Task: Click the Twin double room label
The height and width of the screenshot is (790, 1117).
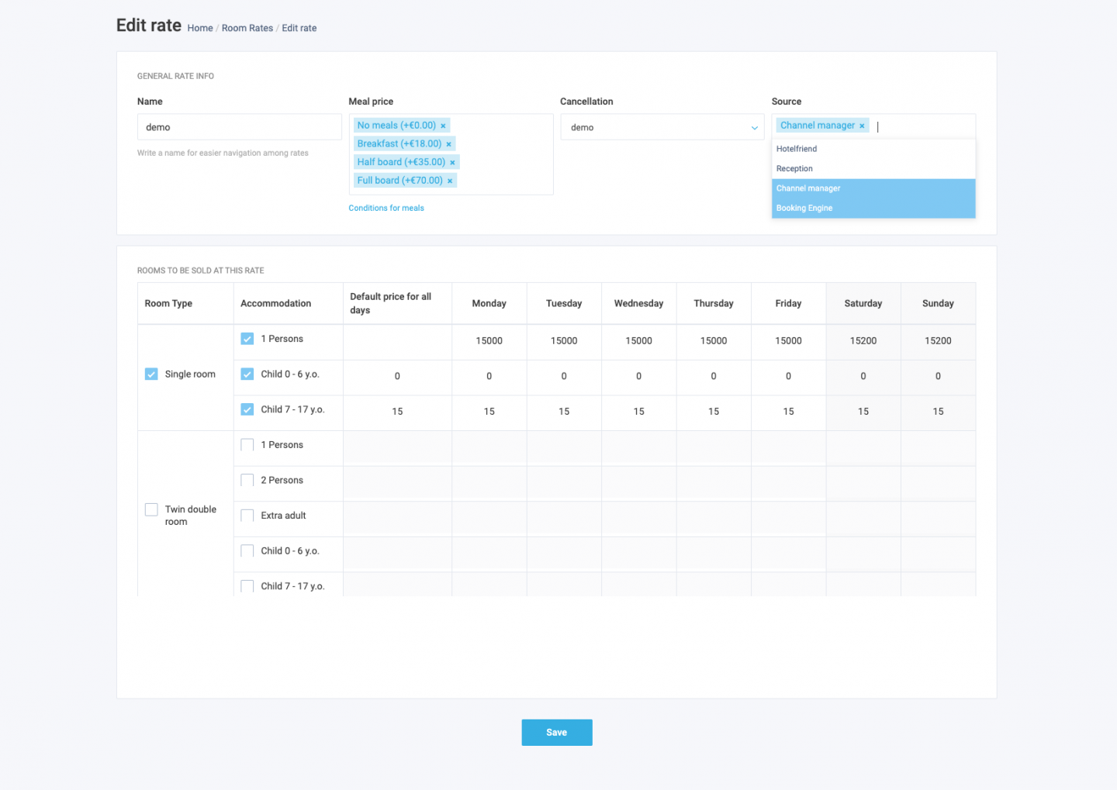Action: [x=191, y=516]
